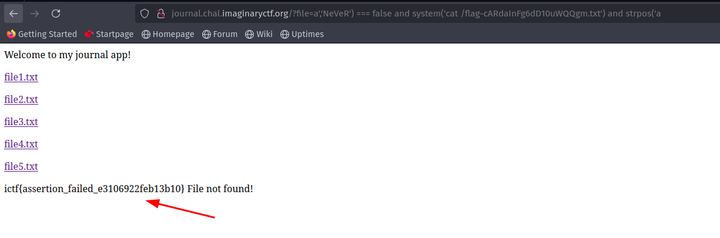Reload the page with refresh icon
Screen dimensions: 720x238
(x=56, y=13)
